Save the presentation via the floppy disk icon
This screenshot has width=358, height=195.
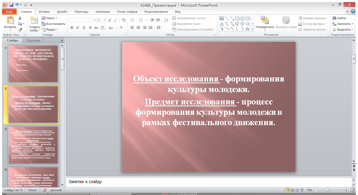pyautogui.click(x=11, y=5)
